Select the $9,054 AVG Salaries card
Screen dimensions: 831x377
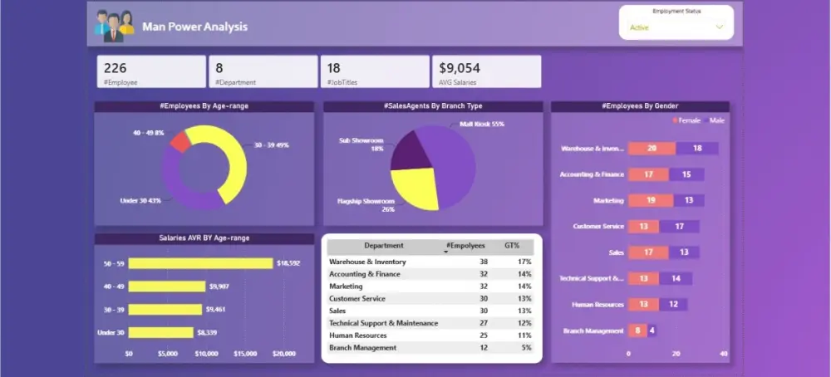(x=486, y=71)
